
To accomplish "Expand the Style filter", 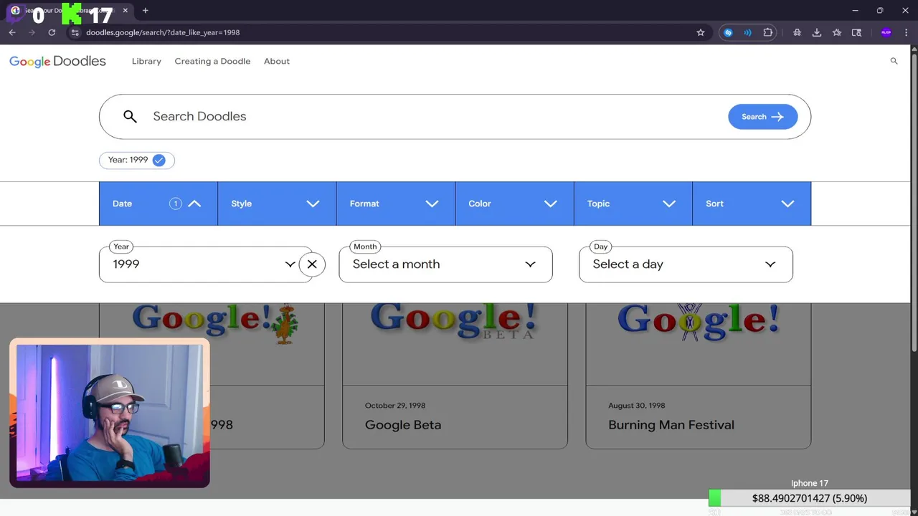I will [x=277, y=204].
